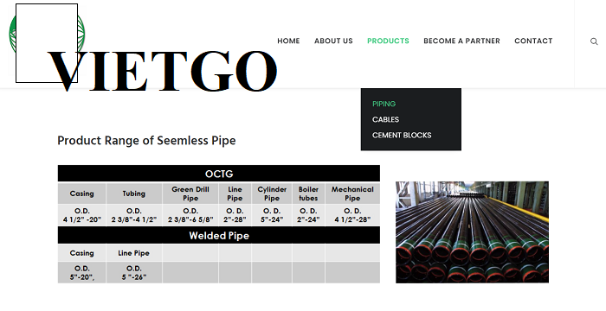Expand the Products dropdown menu
The image size is (606, 311).
pyautogui.click(x=388, y=41)
